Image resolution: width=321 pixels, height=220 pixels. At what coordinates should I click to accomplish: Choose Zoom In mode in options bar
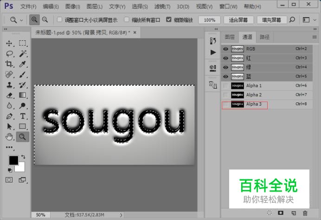coord(34,20)
